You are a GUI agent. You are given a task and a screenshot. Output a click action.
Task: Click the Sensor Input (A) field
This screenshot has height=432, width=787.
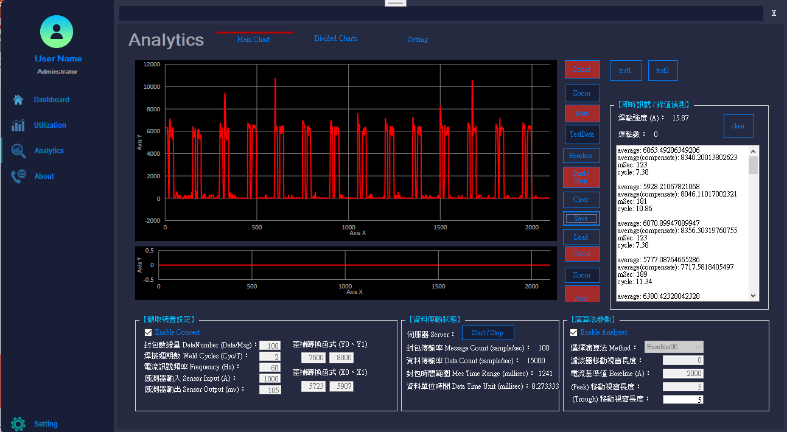tap(270, 378)
